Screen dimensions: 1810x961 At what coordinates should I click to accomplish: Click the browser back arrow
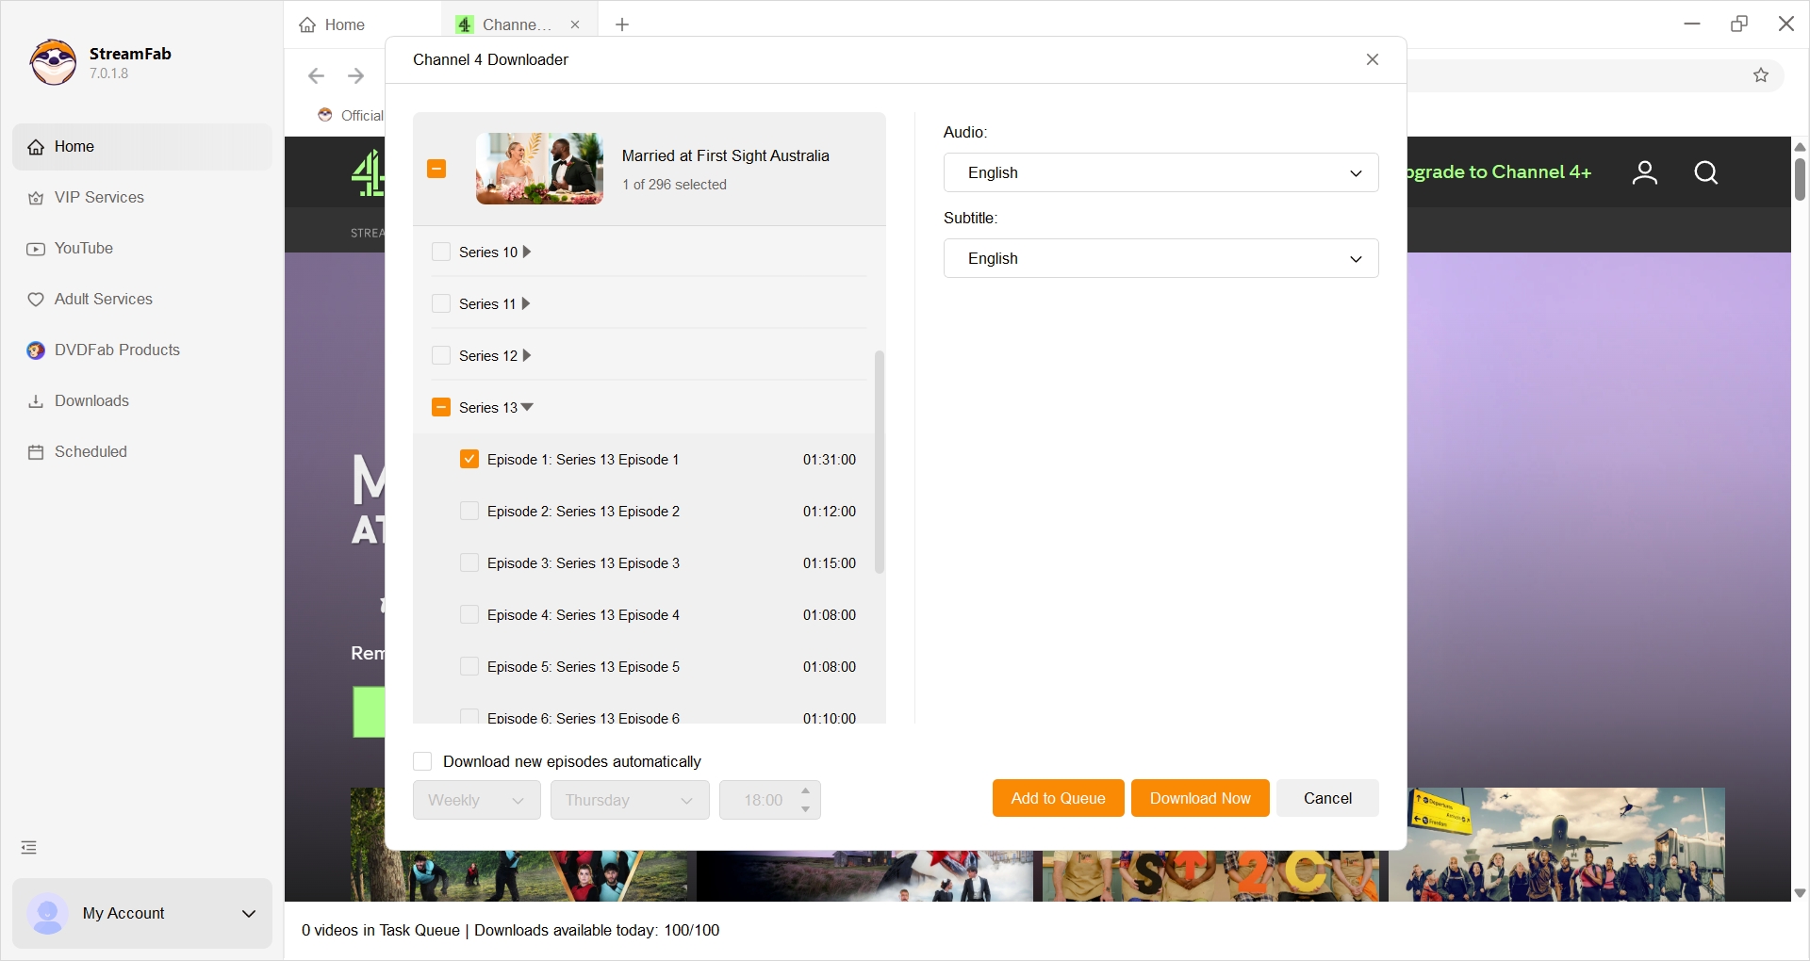(317, 75)
